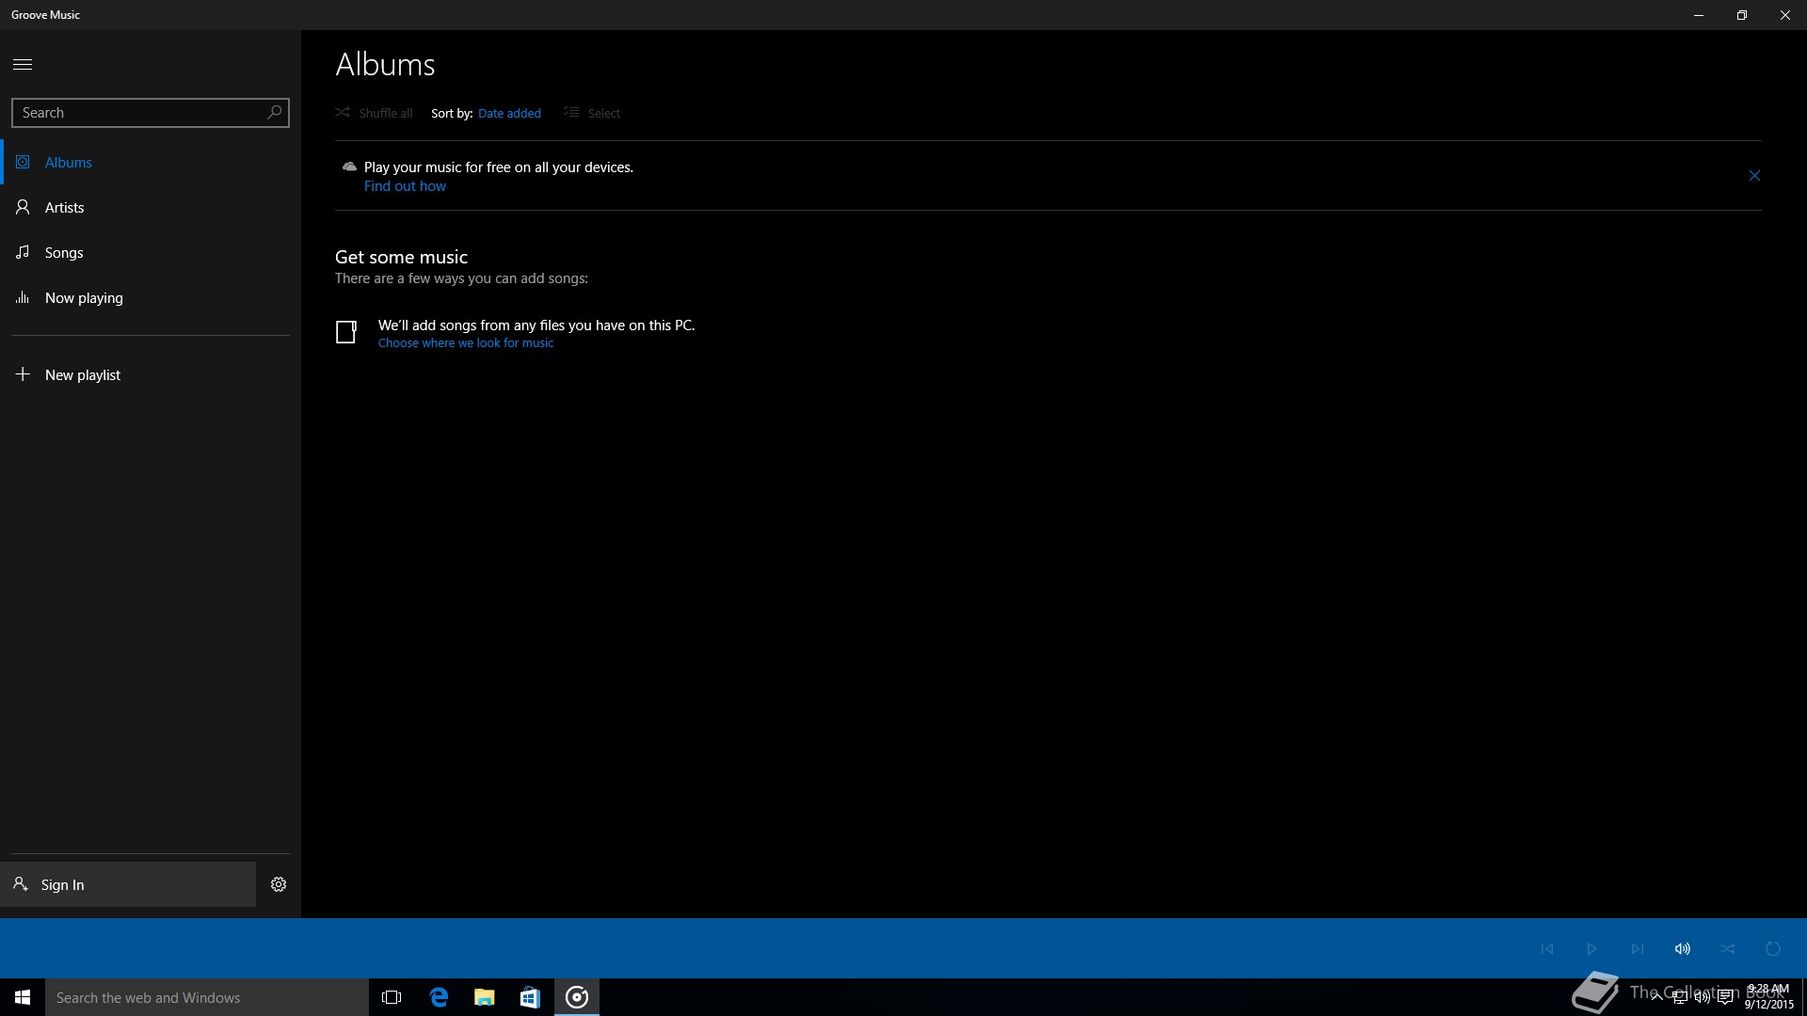
Task: Click Choose where we look for music
Action: click(x=466, y=343)
